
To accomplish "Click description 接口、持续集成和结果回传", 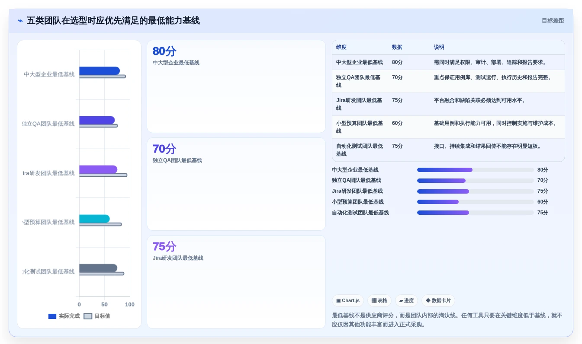I will click(488, 146).
